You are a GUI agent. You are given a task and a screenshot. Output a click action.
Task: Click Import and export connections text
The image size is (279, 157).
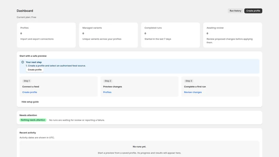coord(37,39)
